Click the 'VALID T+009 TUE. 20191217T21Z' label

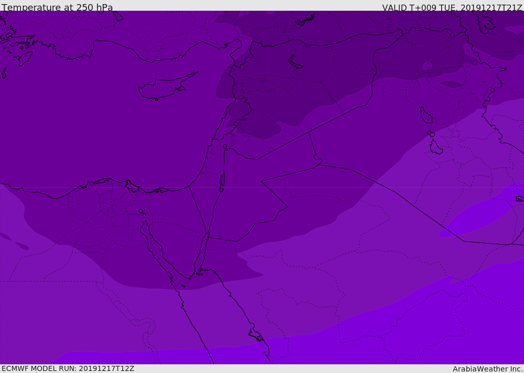(452, 8)
